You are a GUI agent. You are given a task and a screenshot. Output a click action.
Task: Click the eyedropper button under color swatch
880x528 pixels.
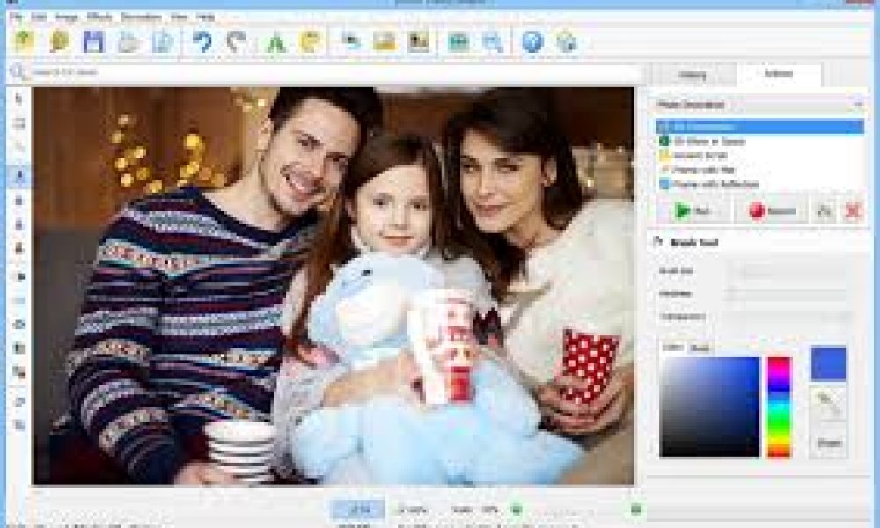(828, 403)
